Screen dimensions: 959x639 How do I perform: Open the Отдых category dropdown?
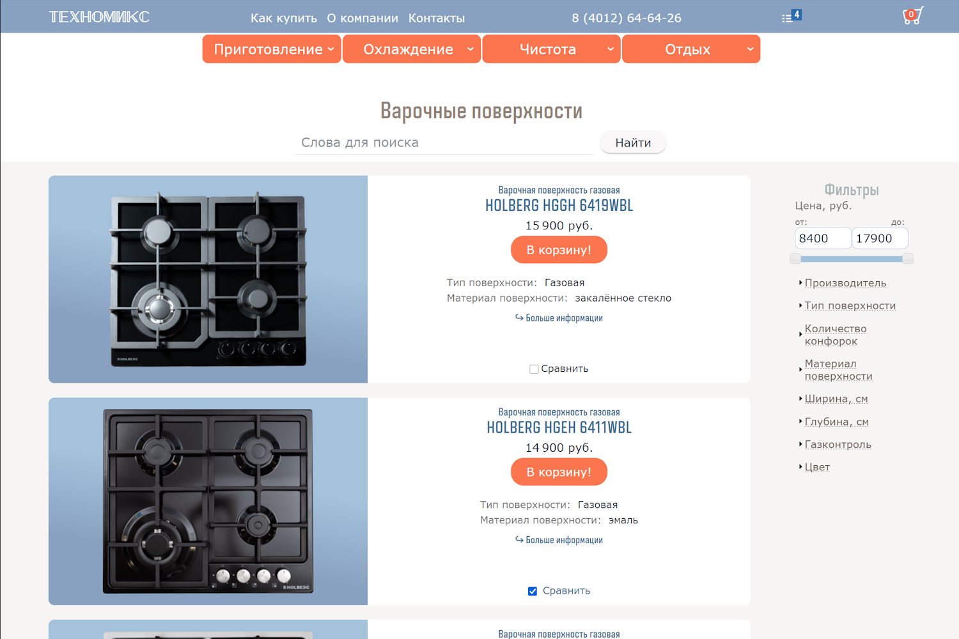point(690,49)
